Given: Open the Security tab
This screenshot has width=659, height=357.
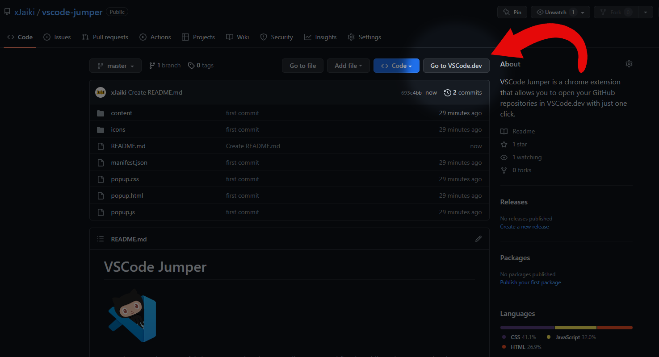Looking at the screenshot, I should pos(277,37).
